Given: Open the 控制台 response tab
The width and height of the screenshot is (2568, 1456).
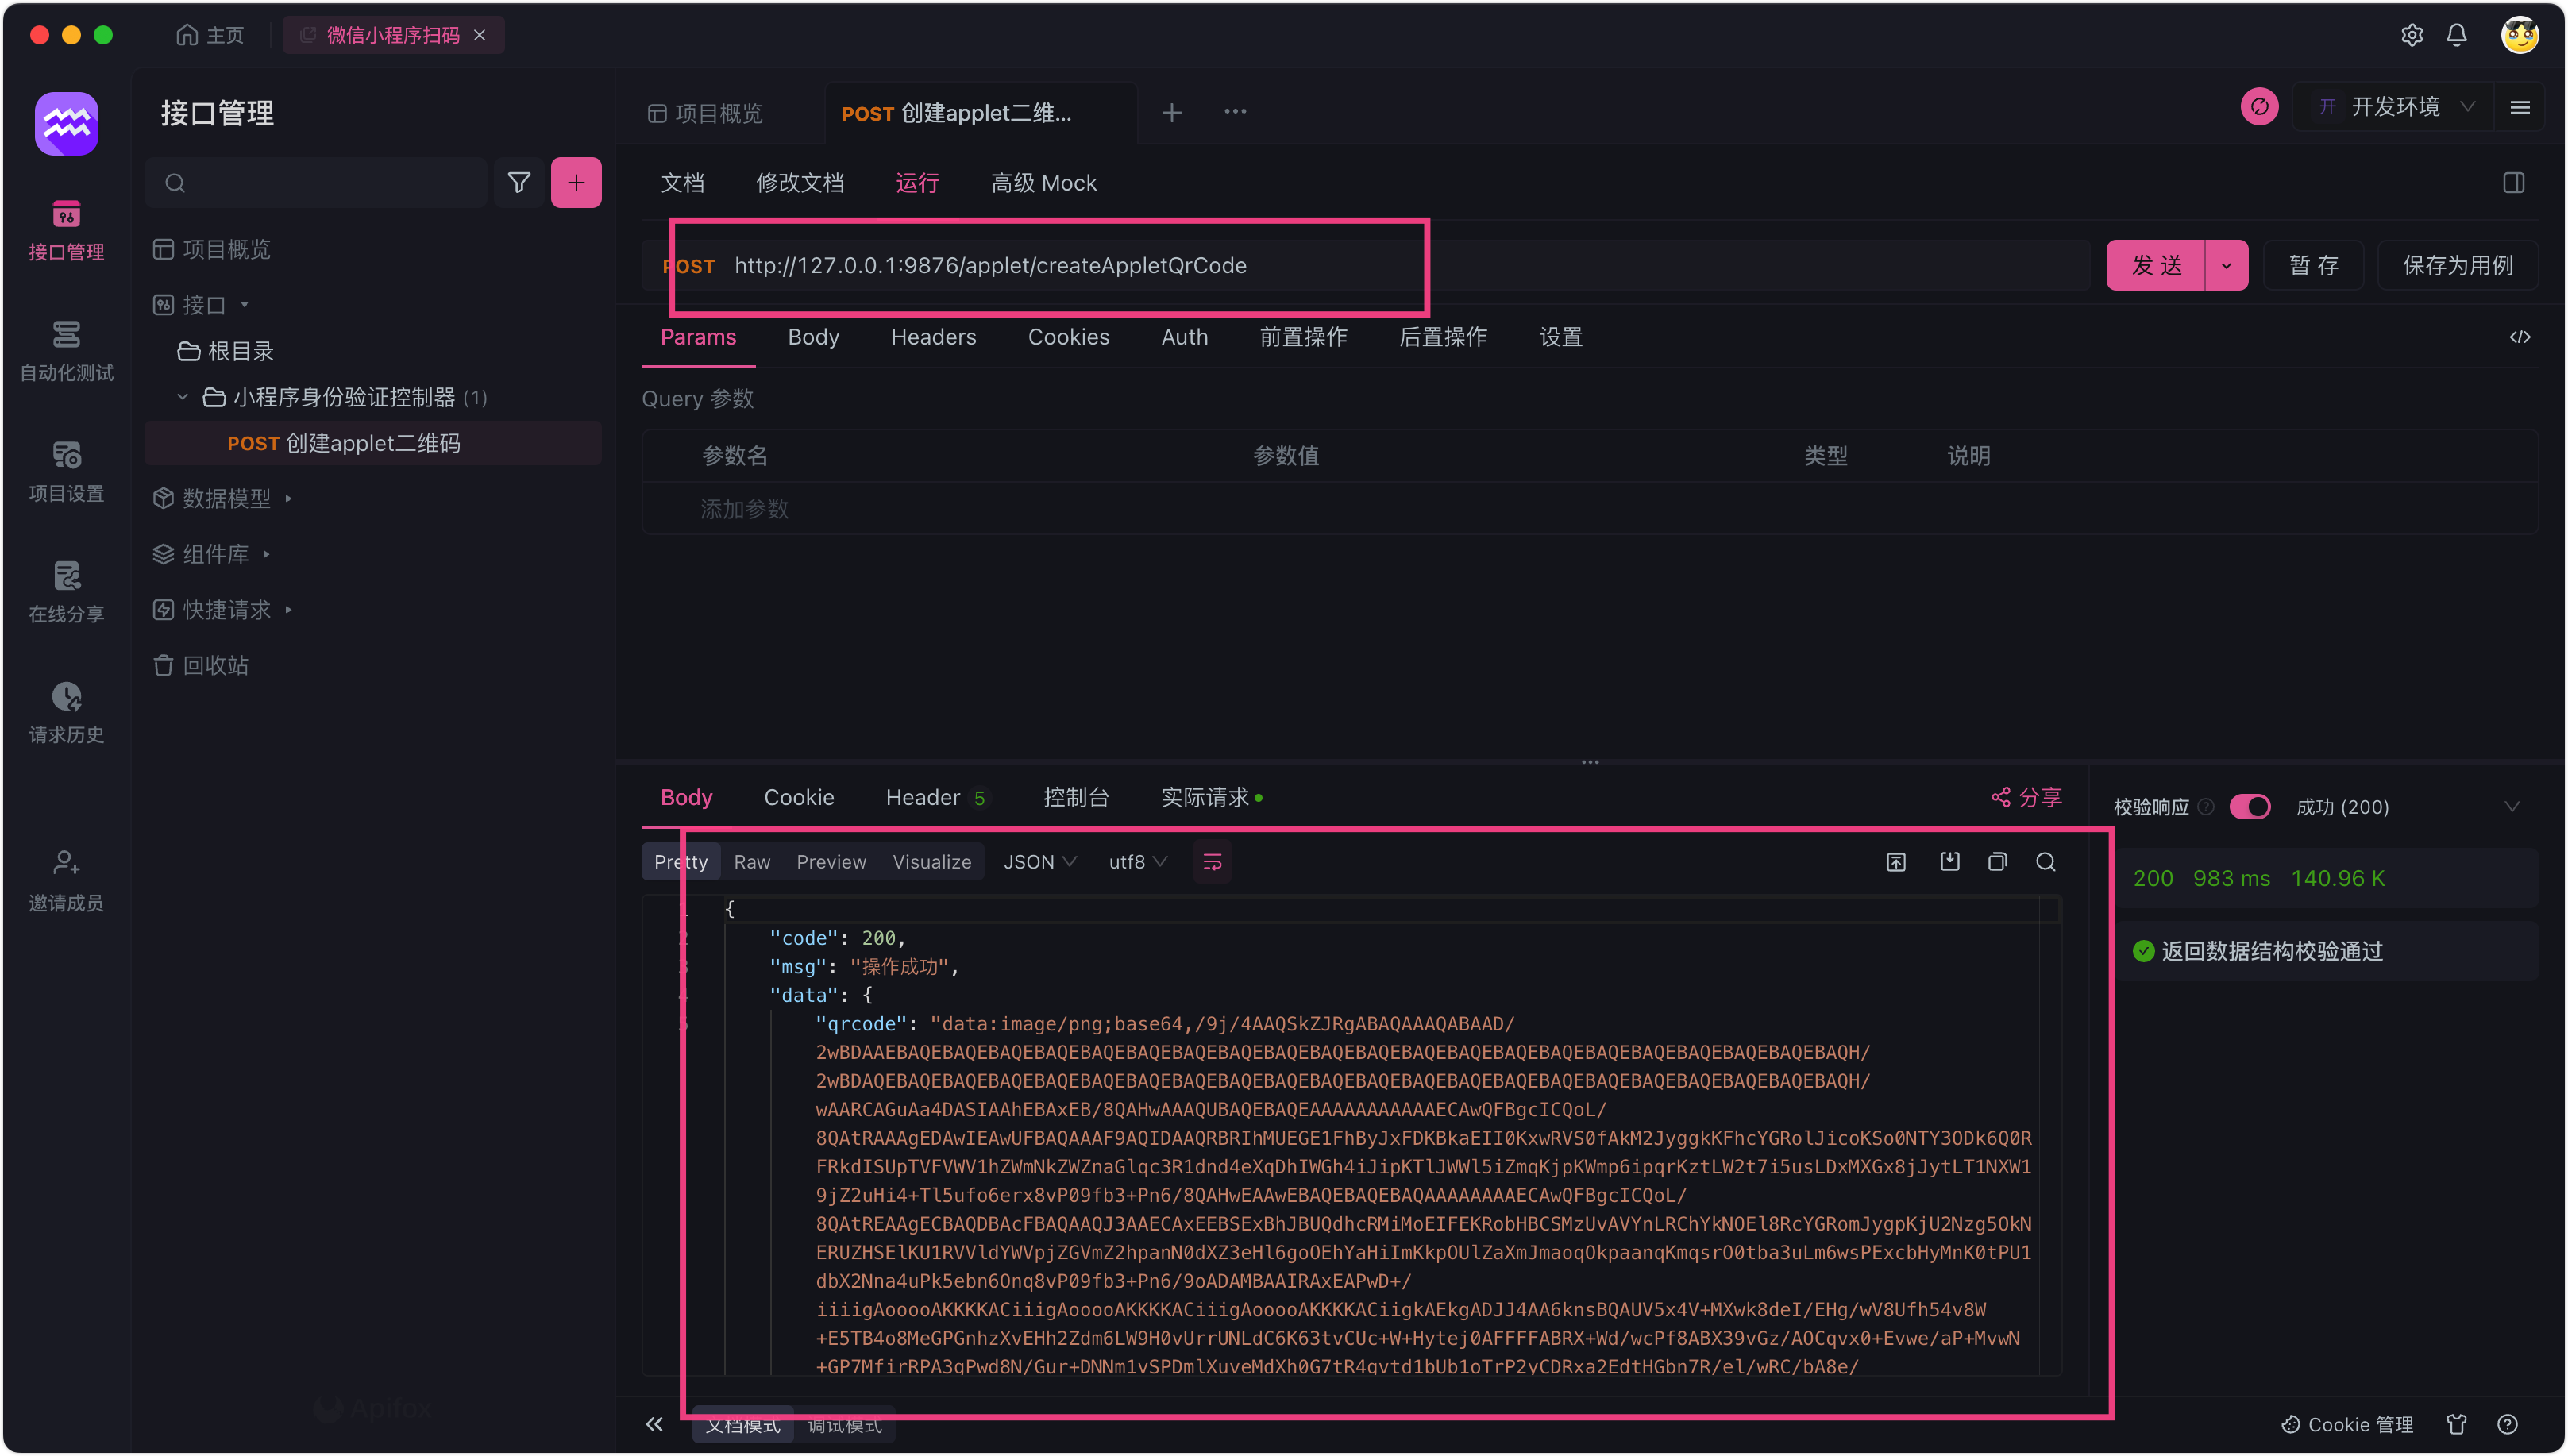Looking at the screenshot, I should (1076, 797).
